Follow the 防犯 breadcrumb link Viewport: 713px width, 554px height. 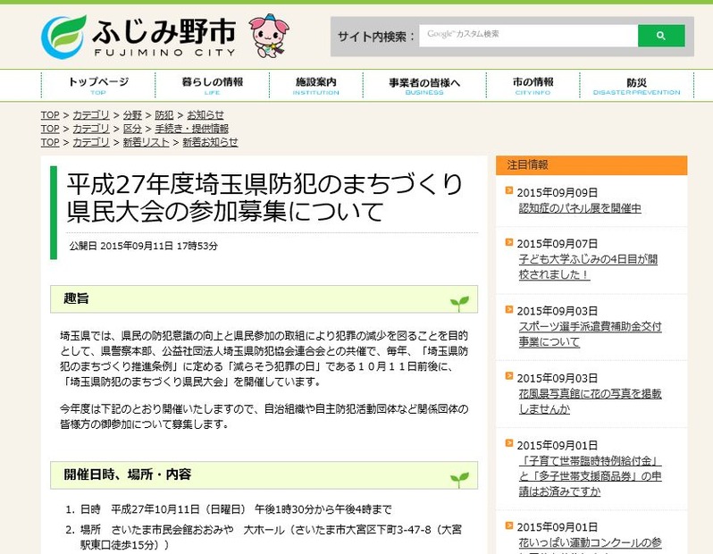coord(164,115)
